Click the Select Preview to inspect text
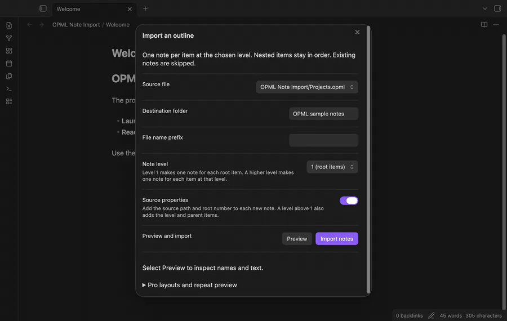Screen dimensions: 507x321 (x=202, y=267)
